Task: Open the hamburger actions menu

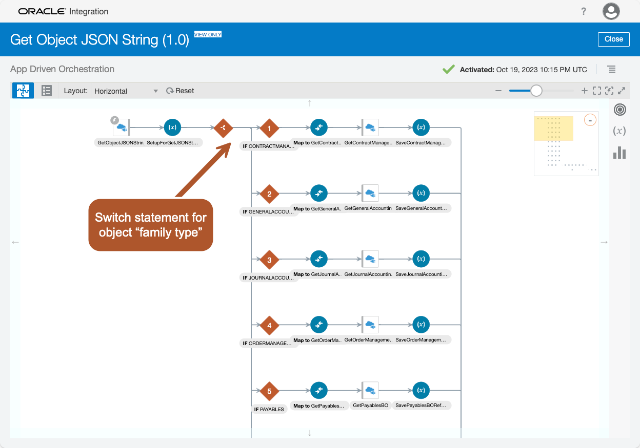Action: point(611,69)
